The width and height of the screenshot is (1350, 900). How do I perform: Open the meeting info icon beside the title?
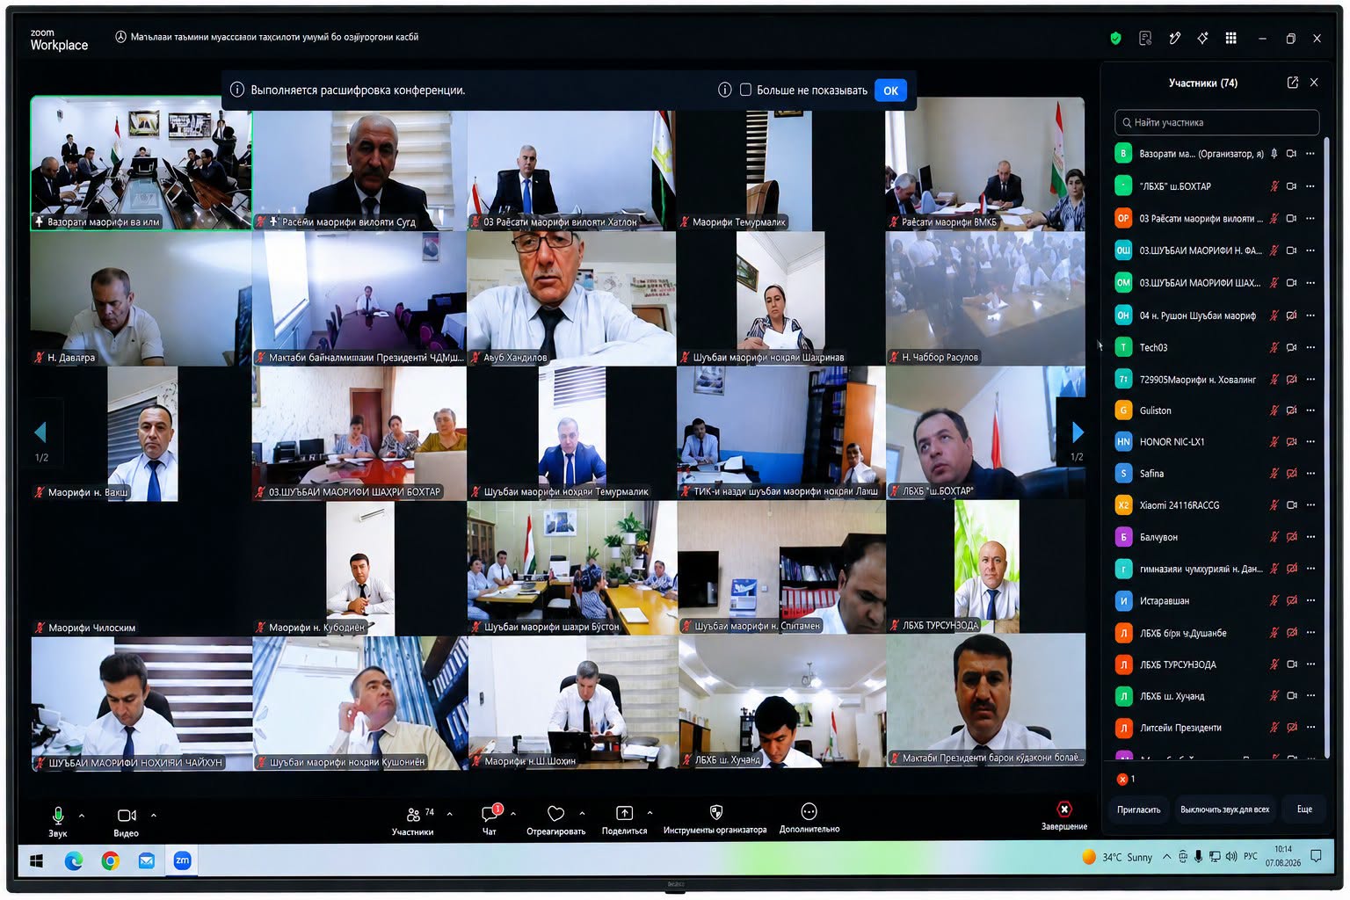tap(120, 37)
